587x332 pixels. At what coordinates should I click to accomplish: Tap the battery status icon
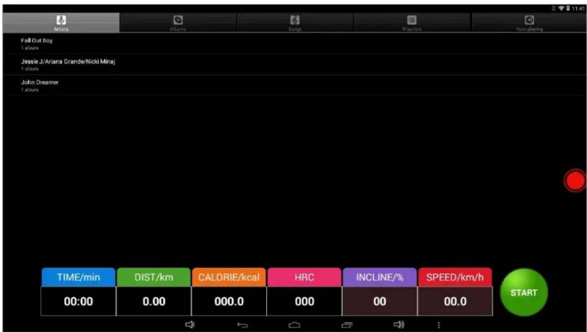568,8
